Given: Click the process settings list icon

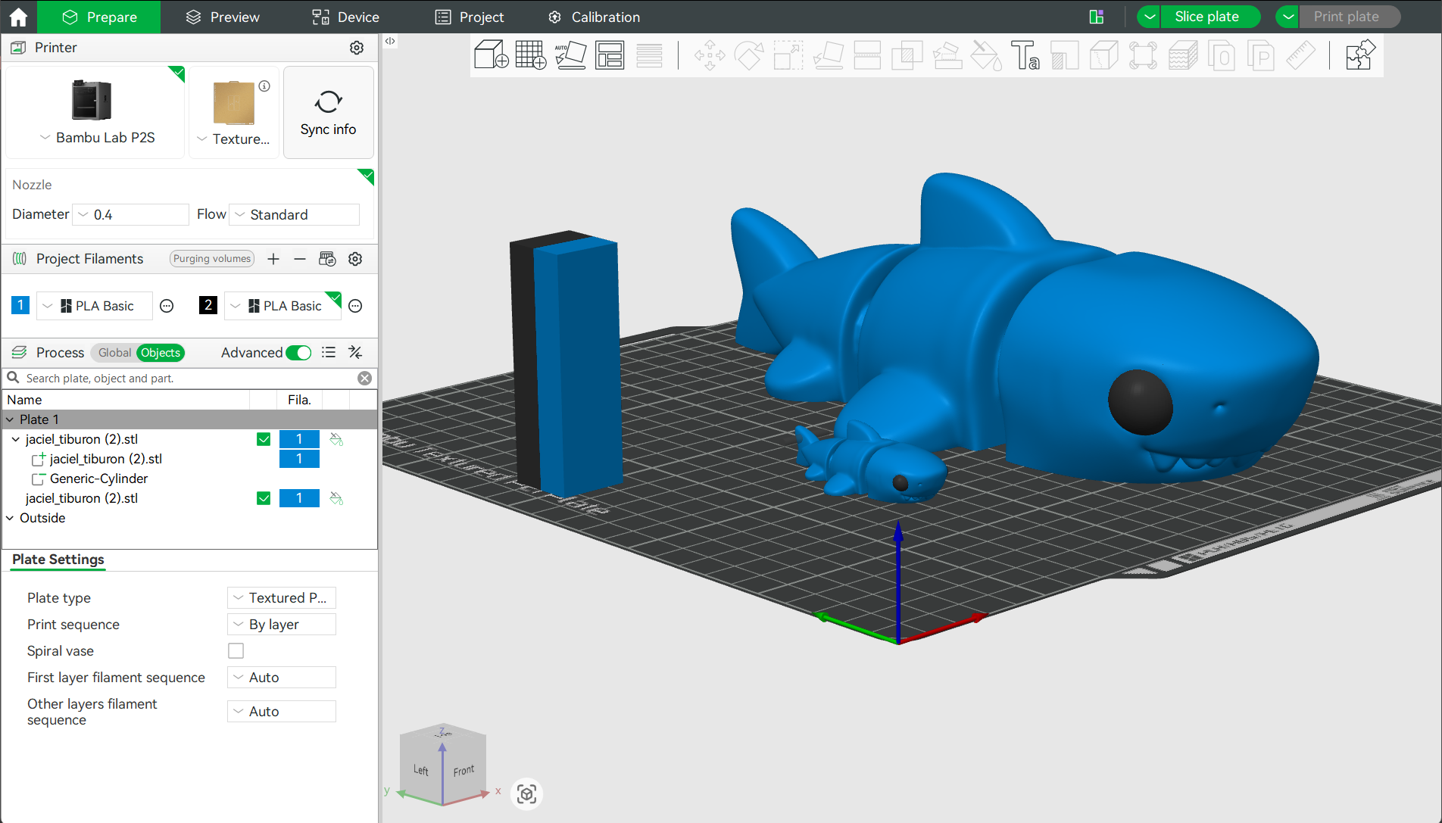Looking at the screenshot, I should coord(329,352).
